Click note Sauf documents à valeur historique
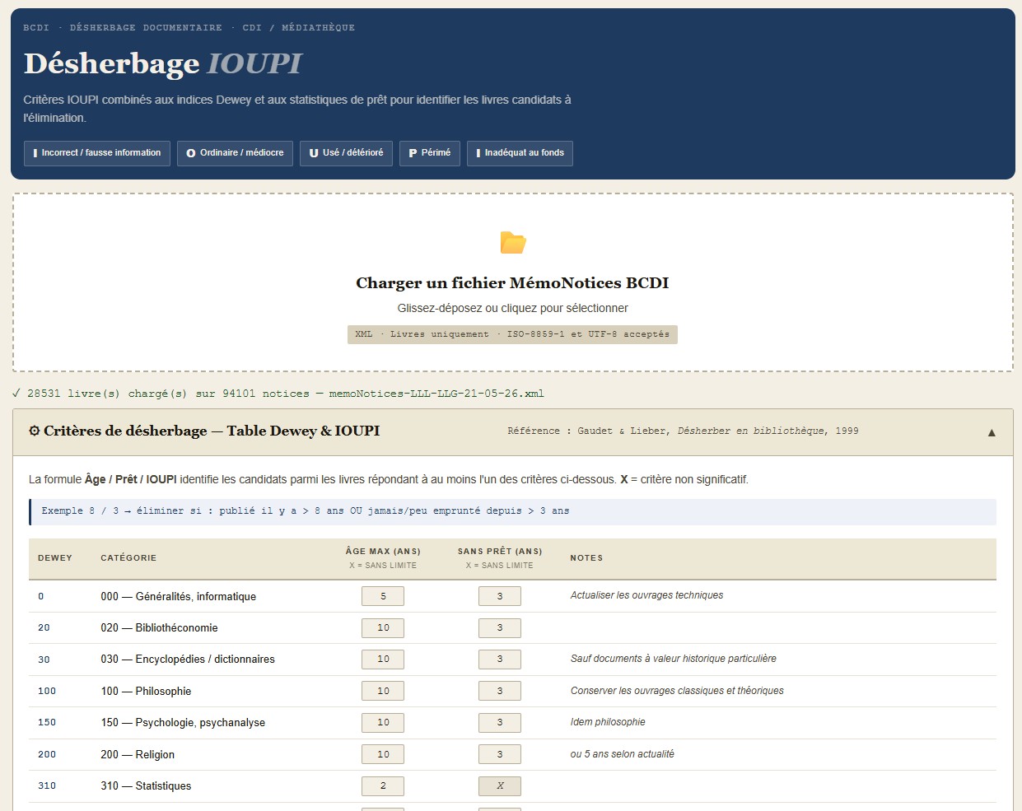Screen dimensions: 1022x811 click(x=674, y=659)
